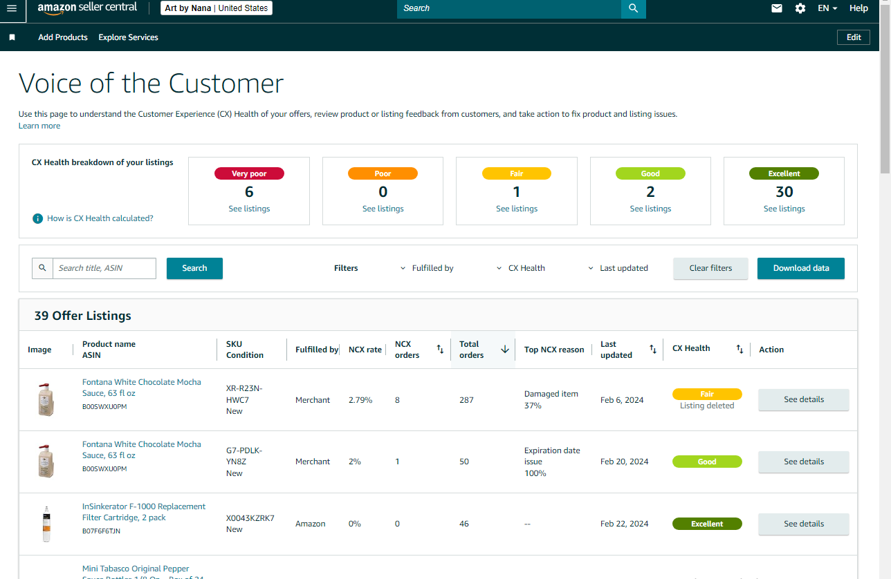Expand the Fulfilled by filter

tap(427, 268)
